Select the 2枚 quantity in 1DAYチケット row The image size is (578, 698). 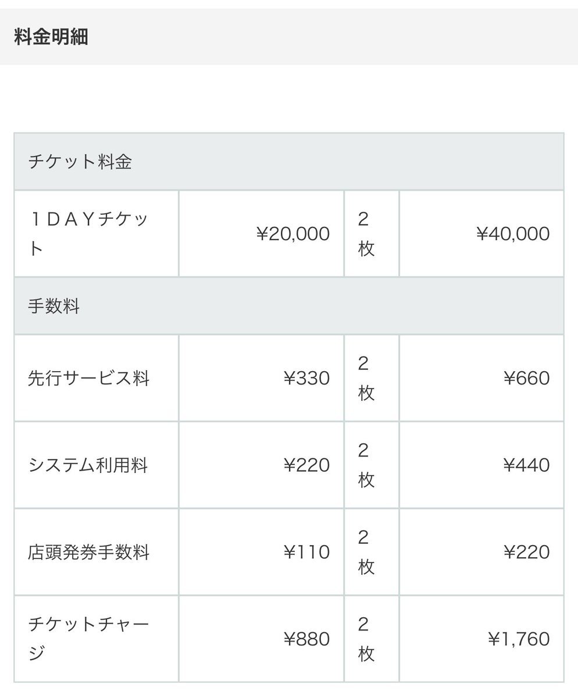366,234
